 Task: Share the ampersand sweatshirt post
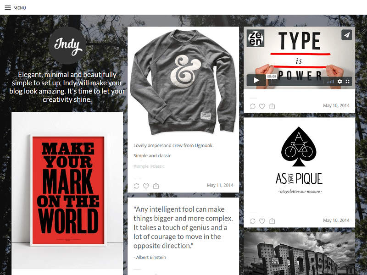[x=156, y=186]
